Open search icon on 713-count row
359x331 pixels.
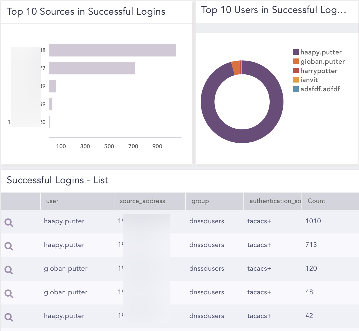click(9, 246)
